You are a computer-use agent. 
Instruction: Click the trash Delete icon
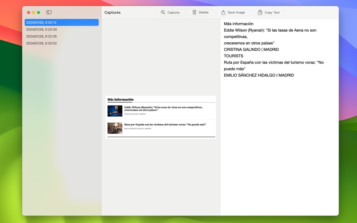click(194, 12)
